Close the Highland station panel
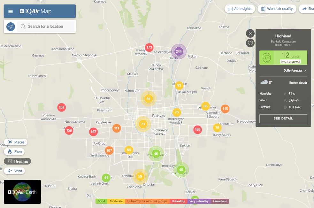 [250, 33]
